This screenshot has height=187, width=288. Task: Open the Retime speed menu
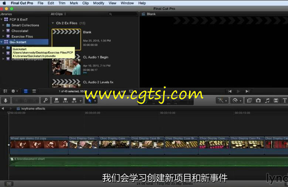tap(237, 100)
